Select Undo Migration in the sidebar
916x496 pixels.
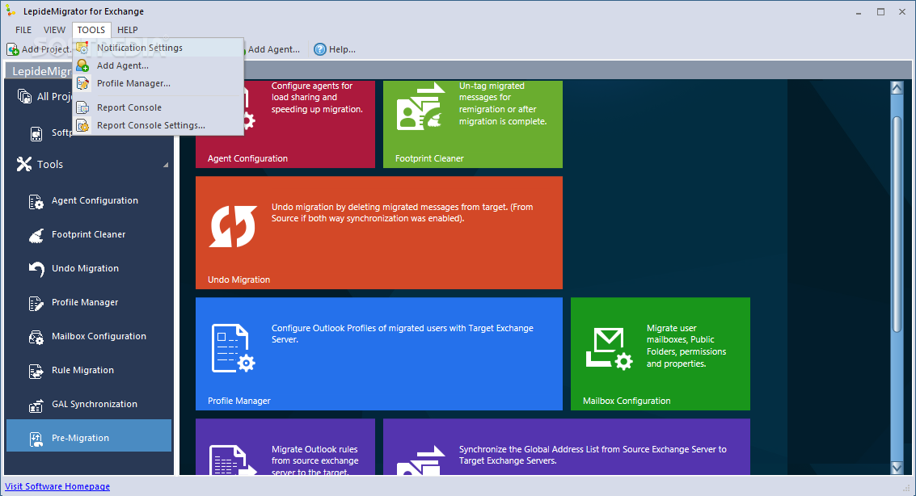coord(89,268)
